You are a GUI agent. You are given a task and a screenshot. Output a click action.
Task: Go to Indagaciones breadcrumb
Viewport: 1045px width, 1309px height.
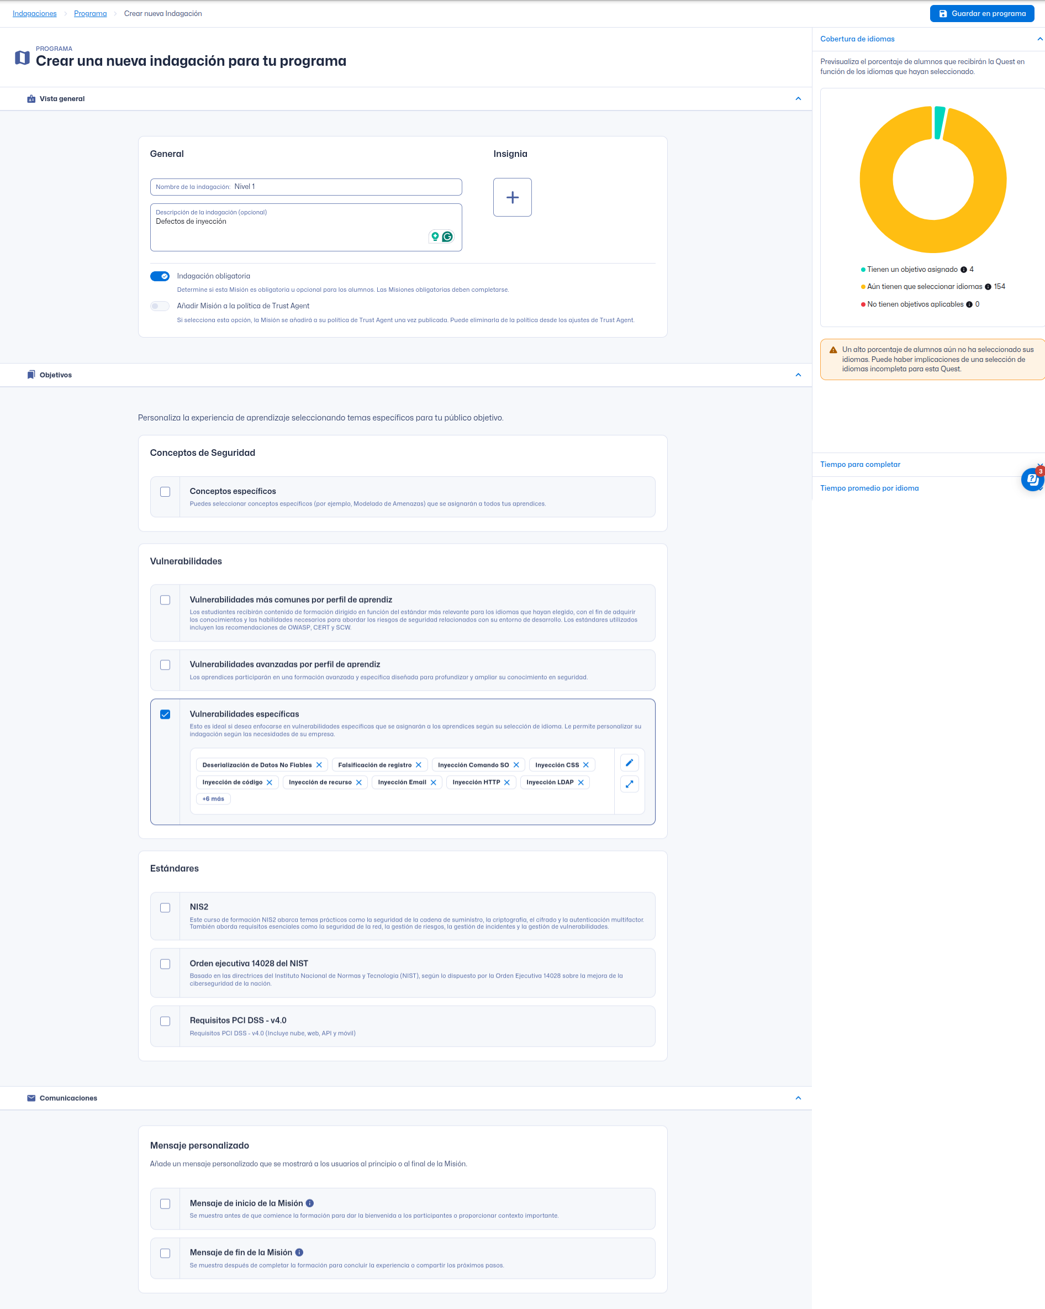pyautogui.click(x=35, y=13)
